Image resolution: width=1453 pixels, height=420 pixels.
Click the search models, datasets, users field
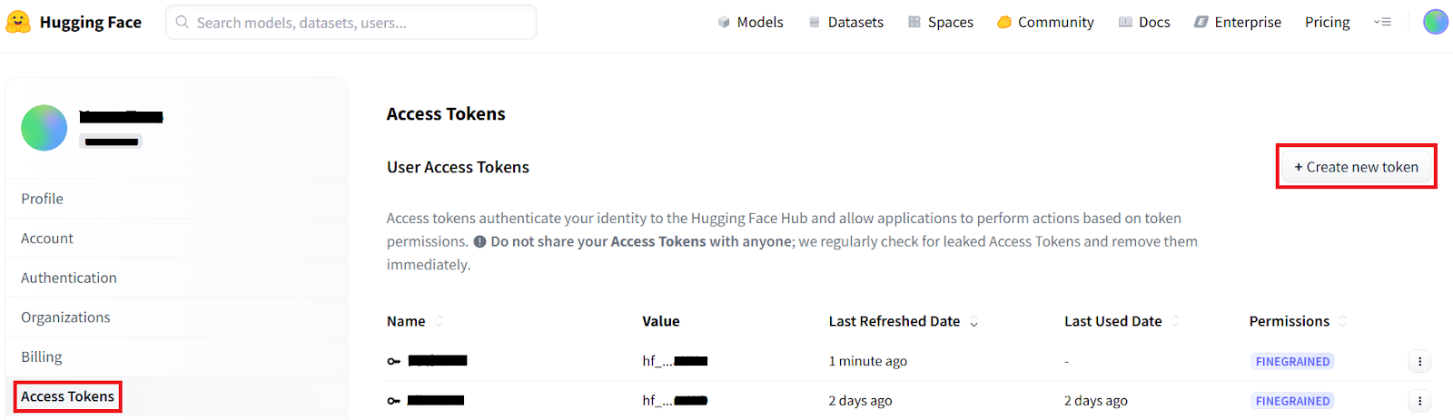[x=351, y=23]
